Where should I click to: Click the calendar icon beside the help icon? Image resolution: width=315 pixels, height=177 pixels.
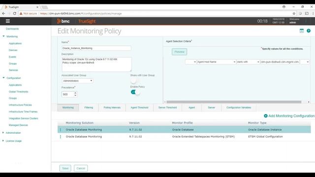[302, 30]
